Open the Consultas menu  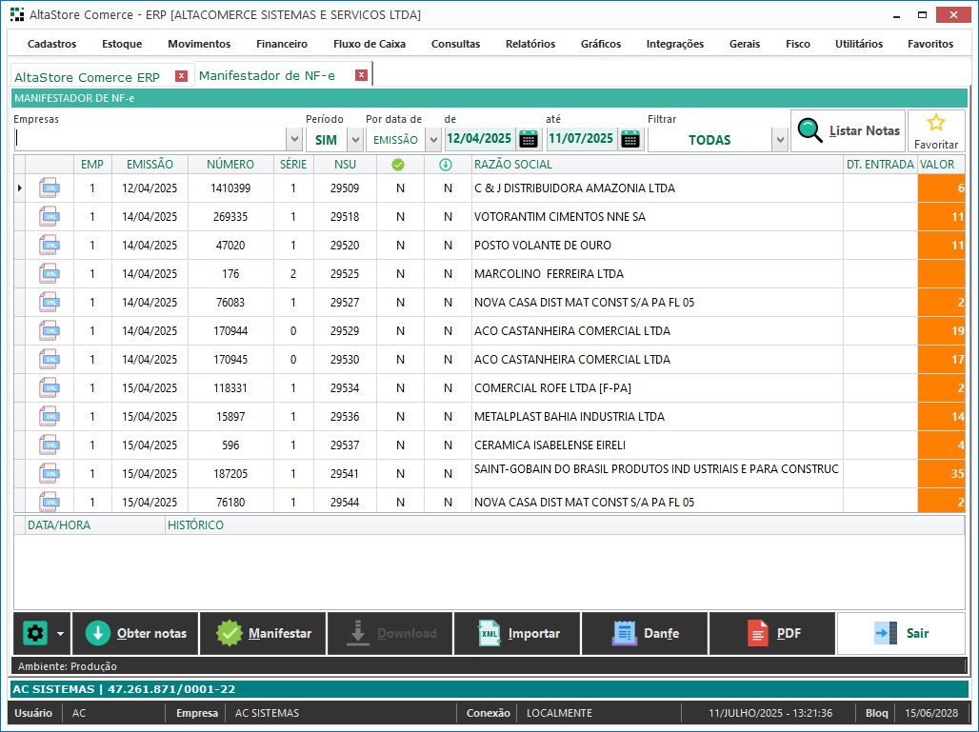coord(456,44)
